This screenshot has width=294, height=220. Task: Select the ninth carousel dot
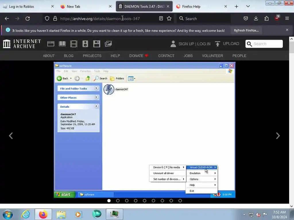(x=180, y=201)
